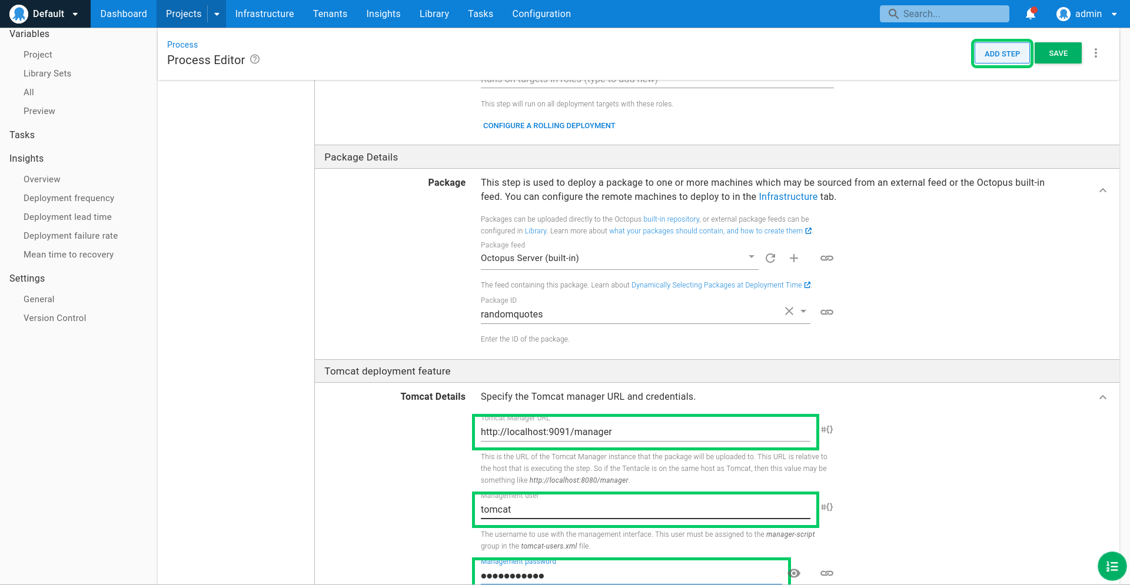Open what your packages should contain link
Screen dimensions: 1130x585
(x=710, y=231)
